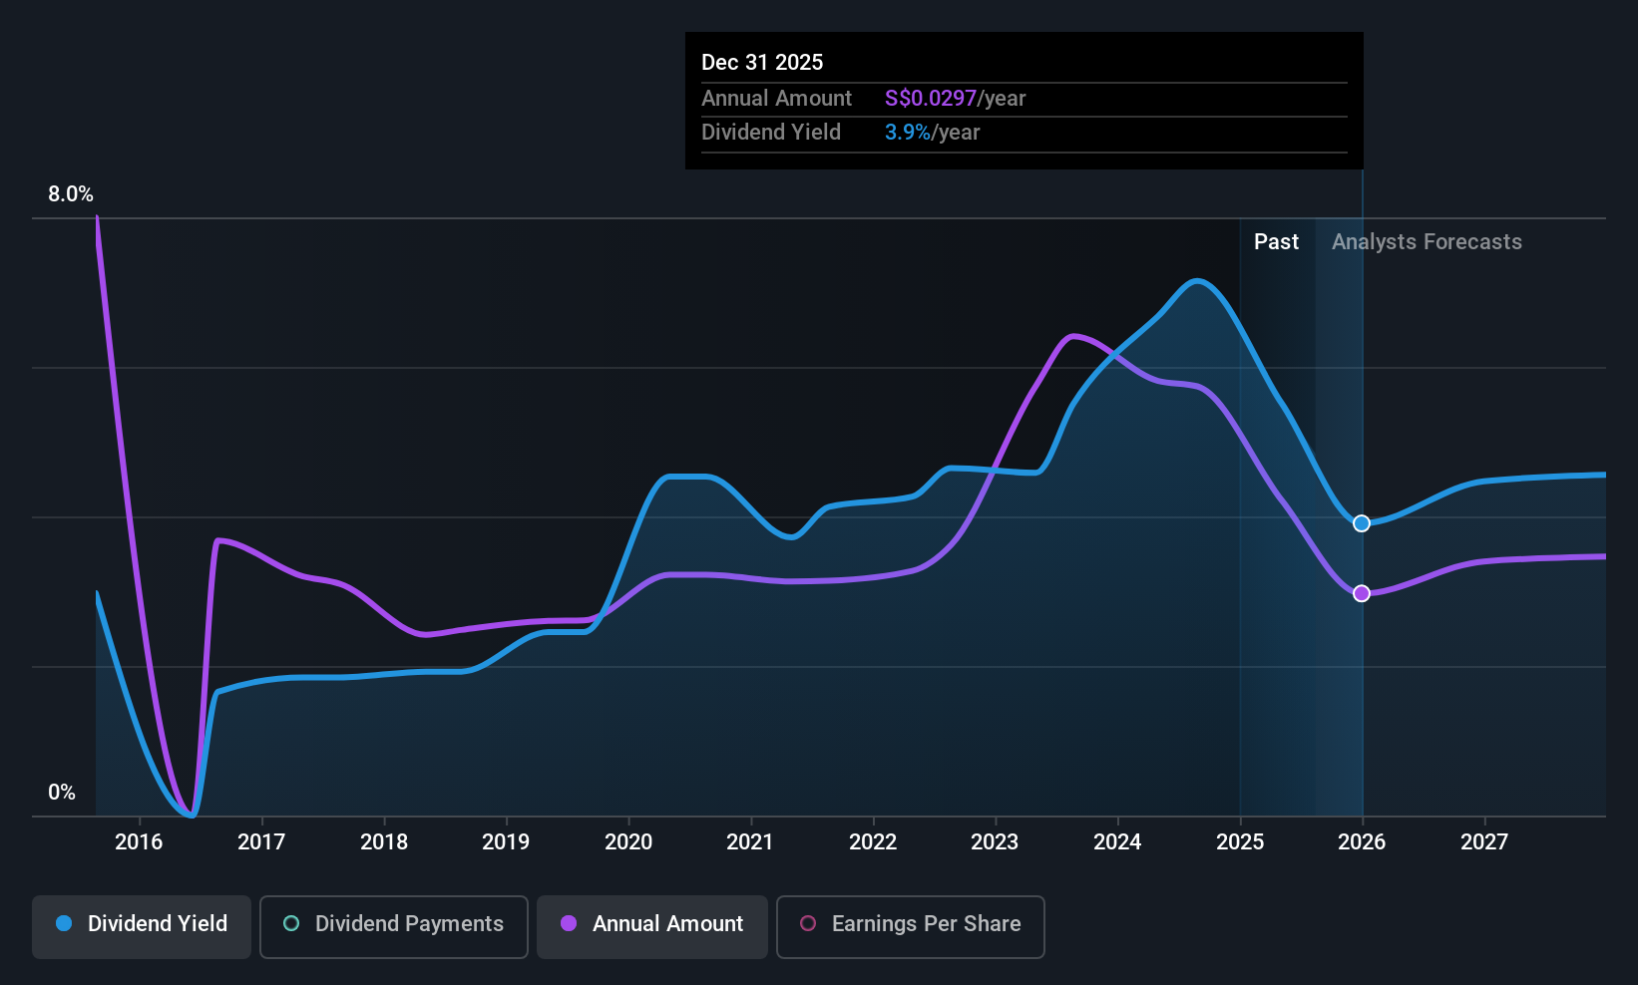The width and height of the screenshot is (1638, 985).
Task: Click the 2020 x-axis label
Action: (628, 842)
